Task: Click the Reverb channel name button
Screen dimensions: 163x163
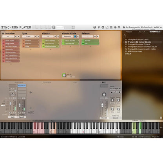Action: 22,117
